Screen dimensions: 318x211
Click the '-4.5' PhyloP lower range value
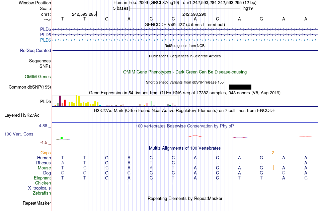44,143
